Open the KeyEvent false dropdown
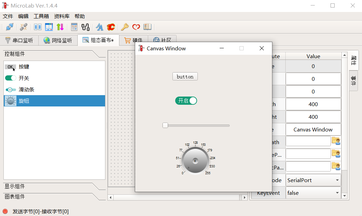 [x=313, y=193]
